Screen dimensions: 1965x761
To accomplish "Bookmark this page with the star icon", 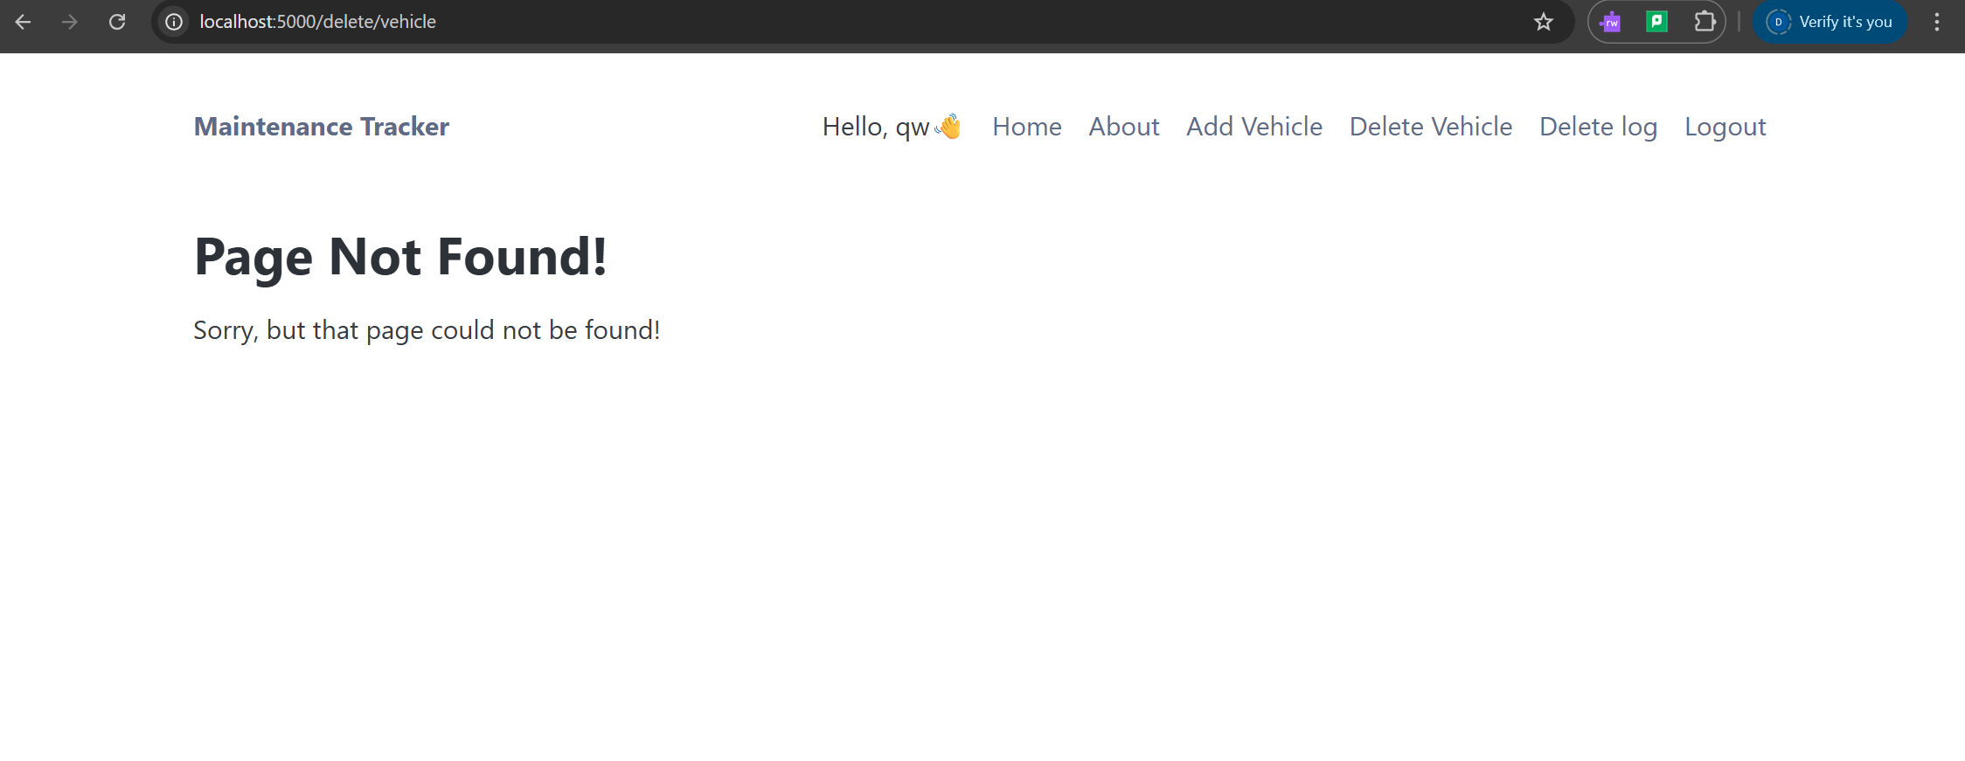I will (1543, 22).
